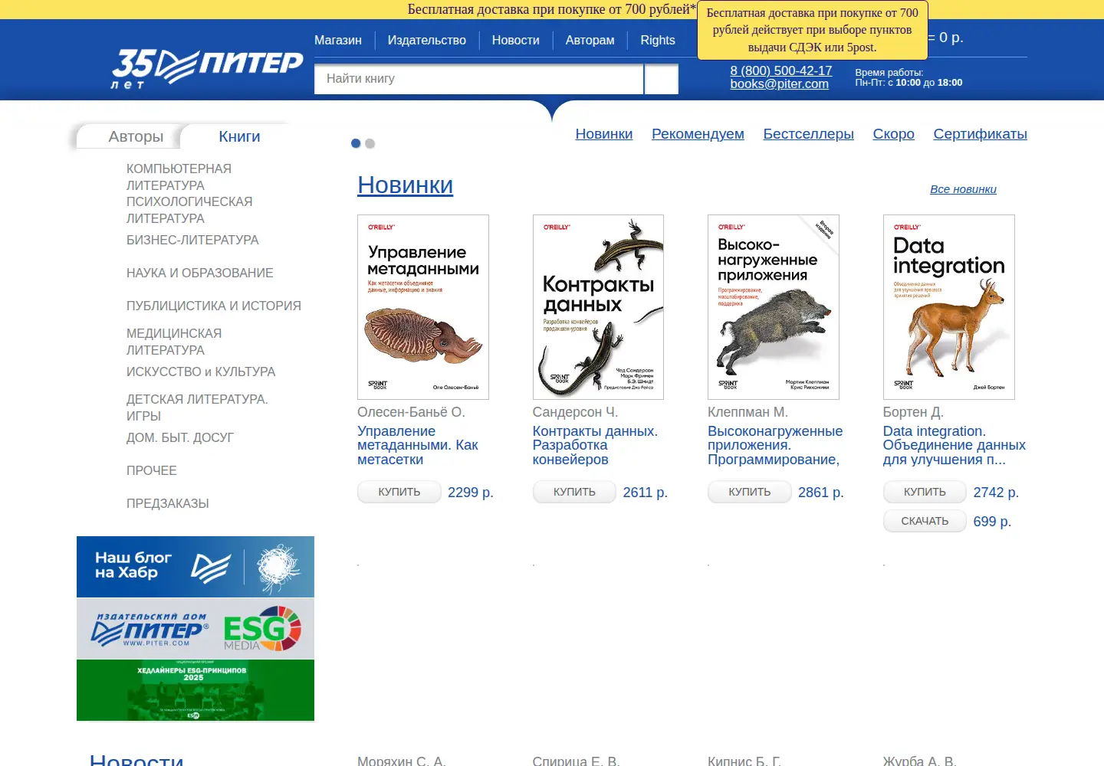Open the Контракты данных book cover

(x=598, y=307)
